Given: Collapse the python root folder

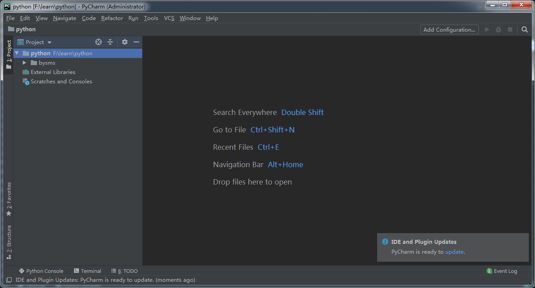Looking at the screenshot, I should (x=17, y=53).
